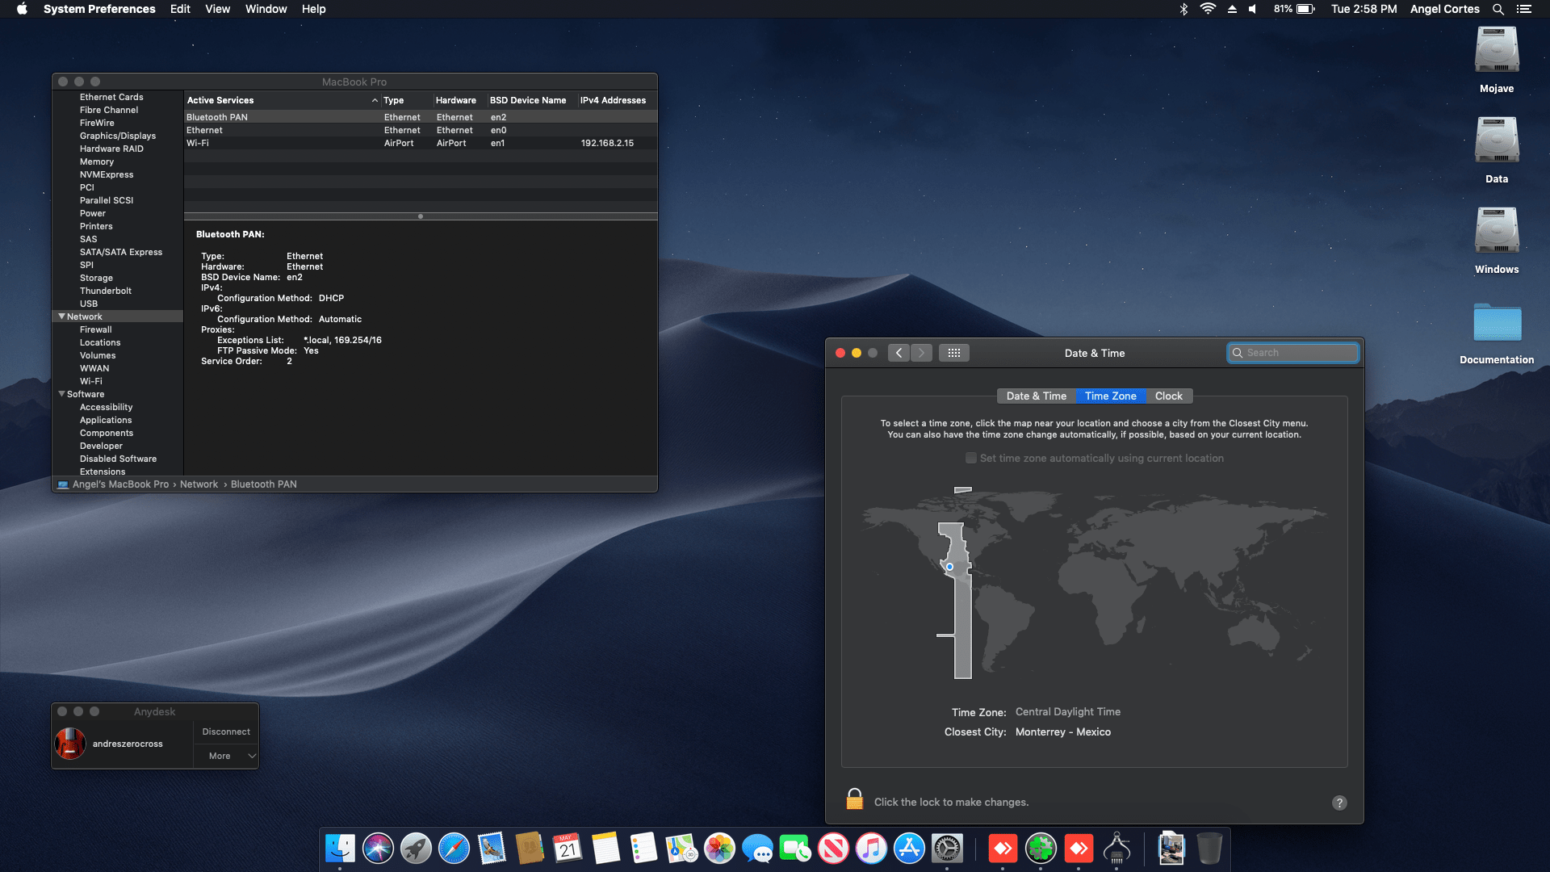Click the volume icon in menu bar
Image resolution: width=1550 pixels, height=872 pixels.
point(1253,9)
